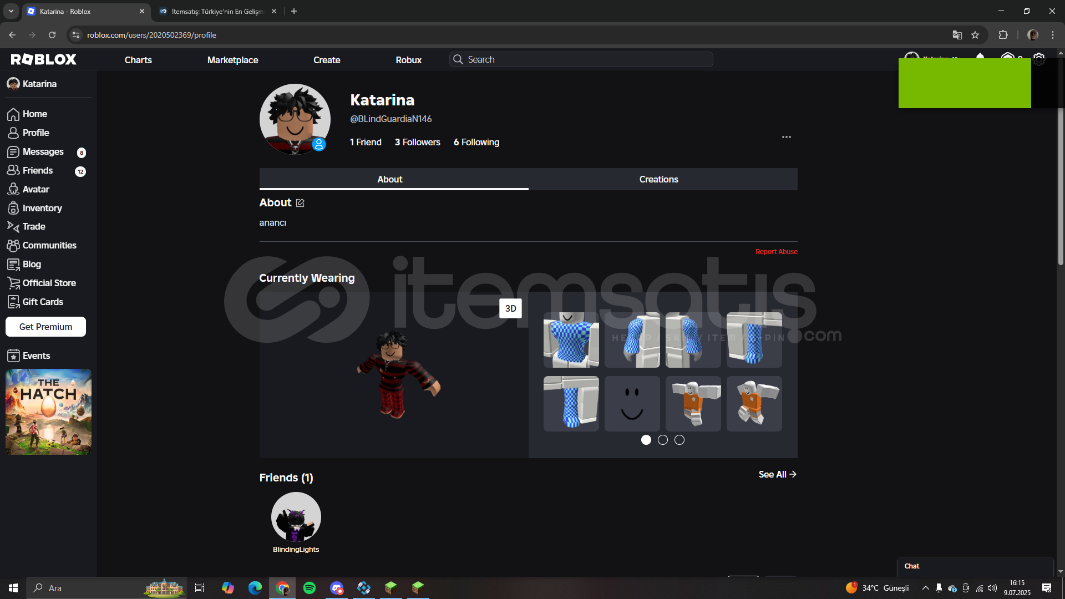Reload the page

point(52,35)
